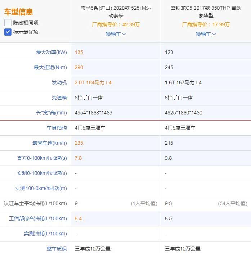Click the (34人平均值) note
The width and height of the screenshot is (251, 253).
[x=233, y=203]
